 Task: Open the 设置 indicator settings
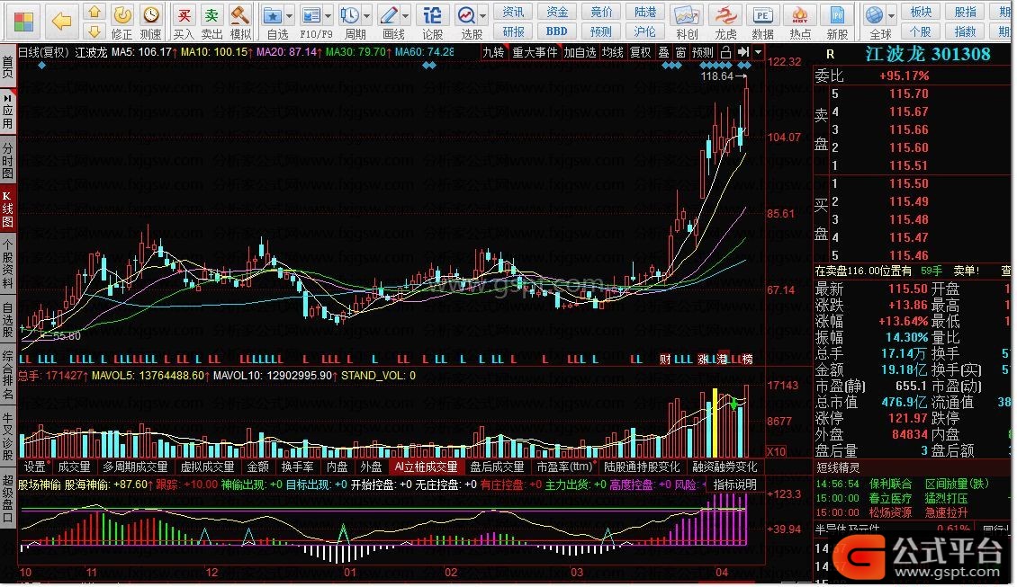[x=35, y=467]
